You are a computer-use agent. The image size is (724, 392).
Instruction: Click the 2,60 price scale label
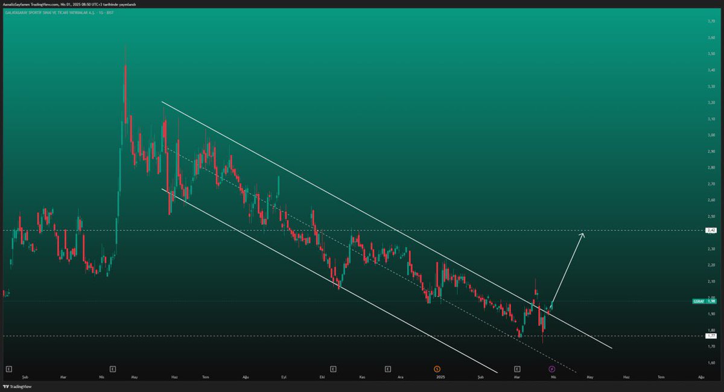711,200
